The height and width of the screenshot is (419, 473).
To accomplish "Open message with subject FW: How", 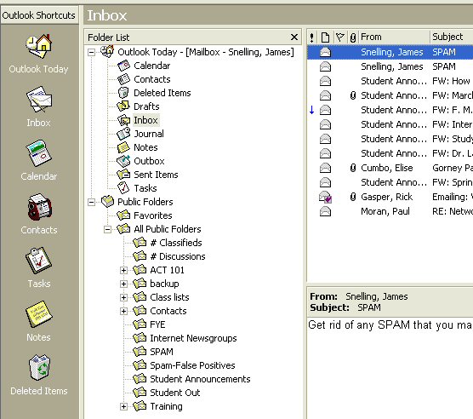I will (x=390, y=81).
